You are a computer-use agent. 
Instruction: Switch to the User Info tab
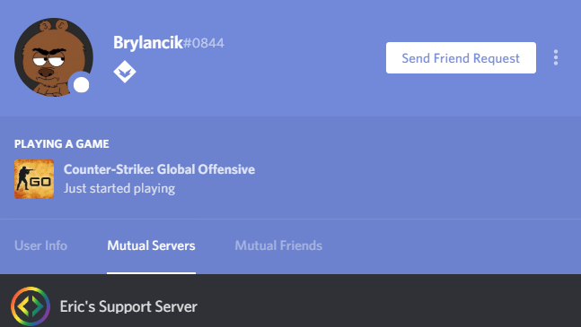[40, 245]
